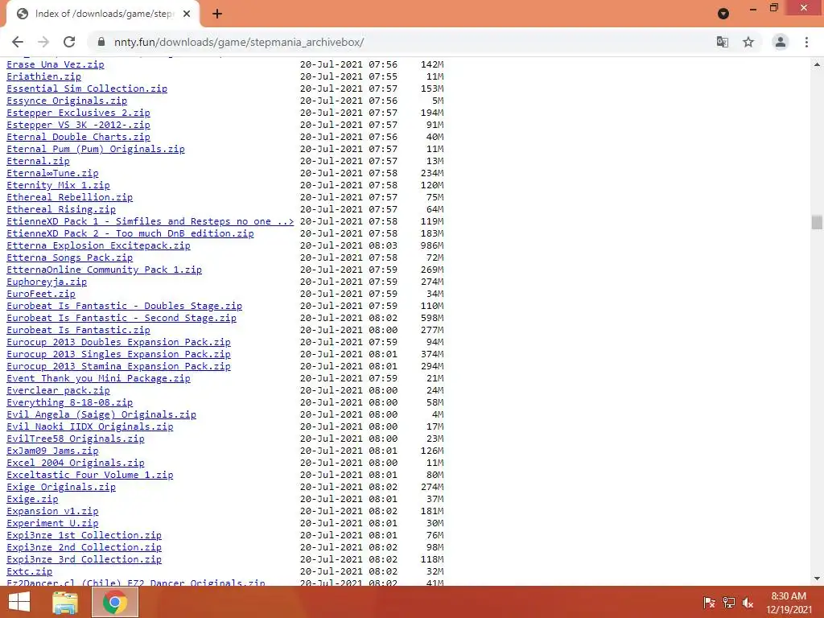Screen dimensions: 824x618
Task: Click the Essynce Originals.zip link
Action: 67,101
